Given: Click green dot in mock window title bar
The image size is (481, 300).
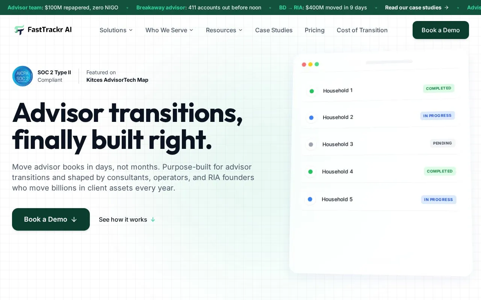Looking at the screenshot, I should (x=317, y=64).
